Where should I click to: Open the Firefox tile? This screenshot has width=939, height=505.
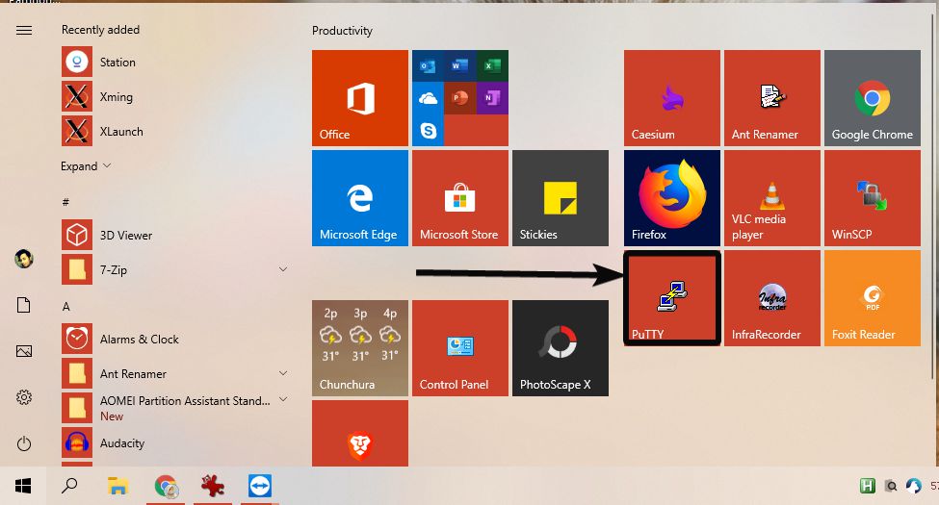click(672, 198)
